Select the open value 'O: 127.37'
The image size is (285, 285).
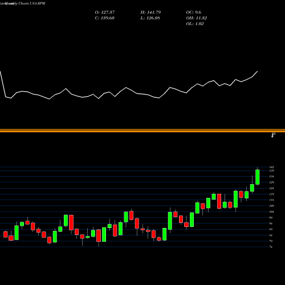(x=105, y=13)
